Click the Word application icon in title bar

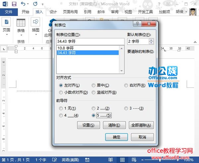point(5,4)
